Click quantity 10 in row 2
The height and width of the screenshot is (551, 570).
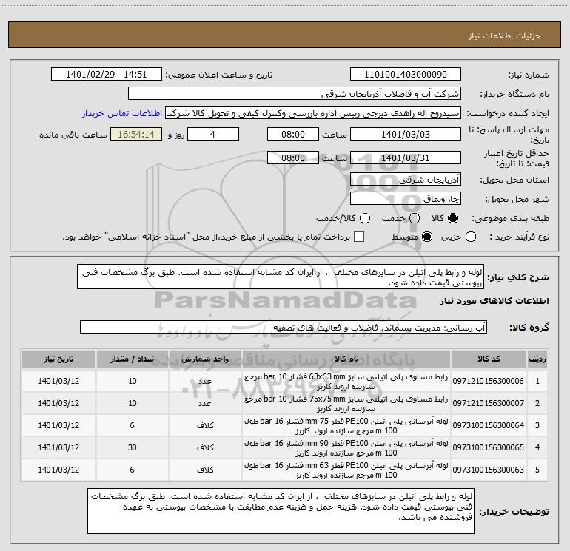[x=133, y=403]
